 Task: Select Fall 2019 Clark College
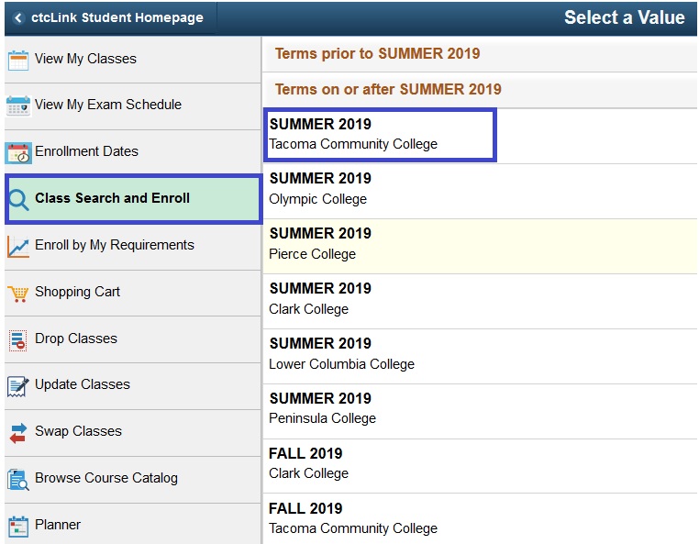480,466
